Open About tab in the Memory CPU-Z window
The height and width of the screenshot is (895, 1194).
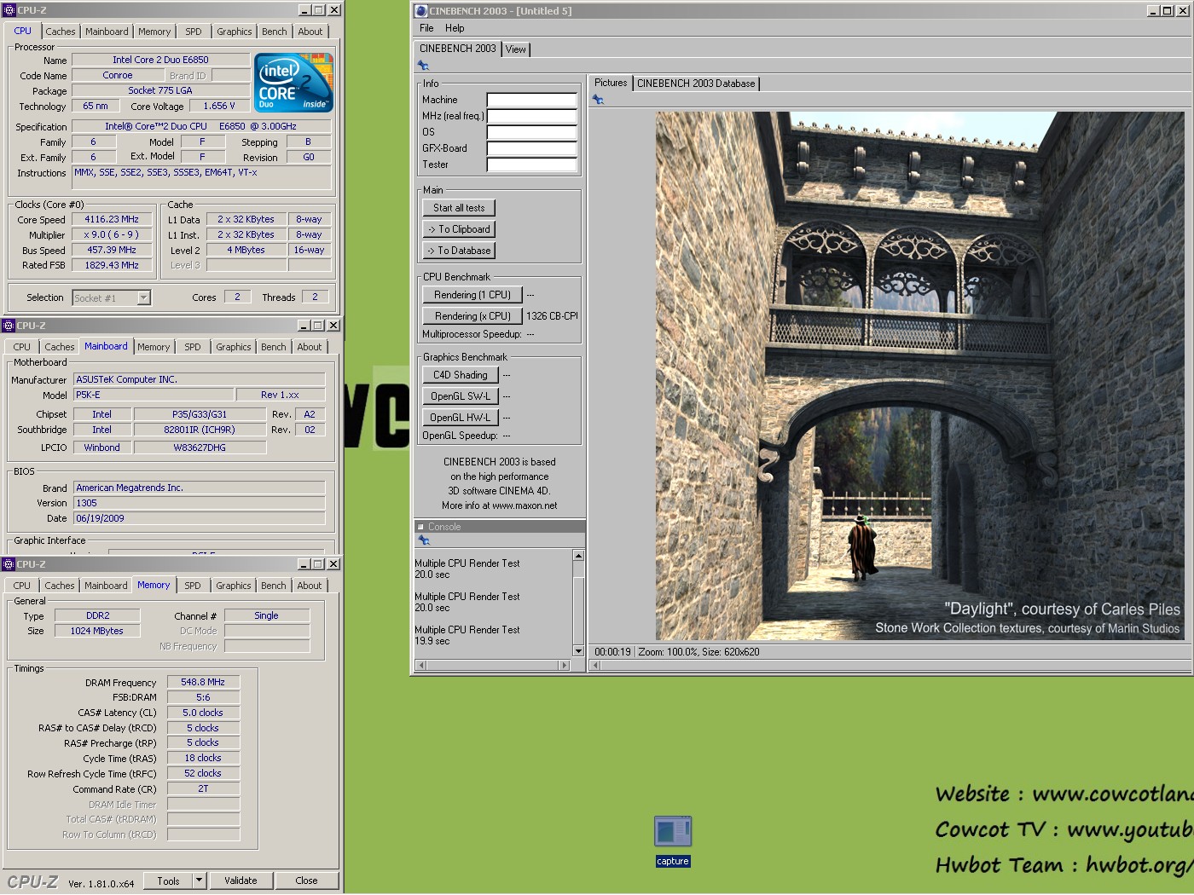pyautogui.click(x=310, y=586)
